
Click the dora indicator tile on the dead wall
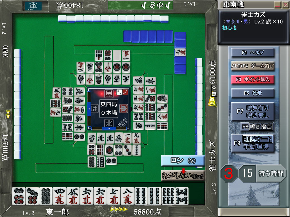point(180,52)
